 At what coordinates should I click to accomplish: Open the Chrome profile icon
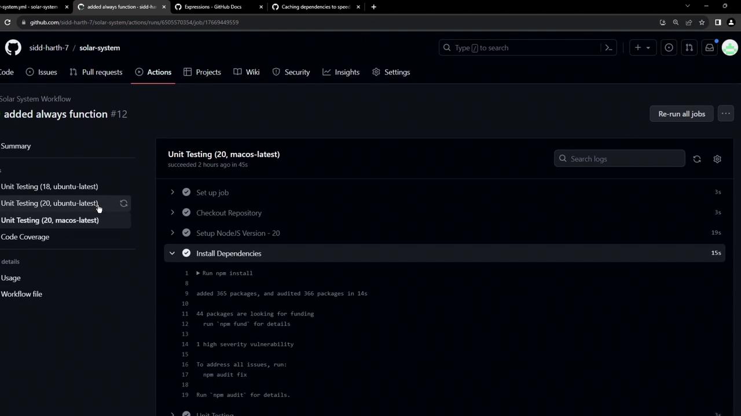coord(731,22)
